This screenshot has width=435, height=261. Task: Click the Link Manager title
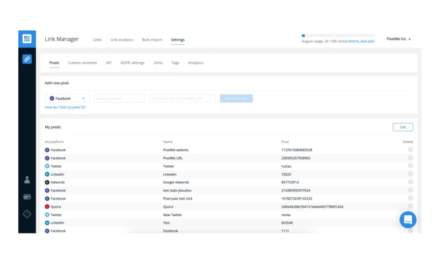tap(61, 39)
